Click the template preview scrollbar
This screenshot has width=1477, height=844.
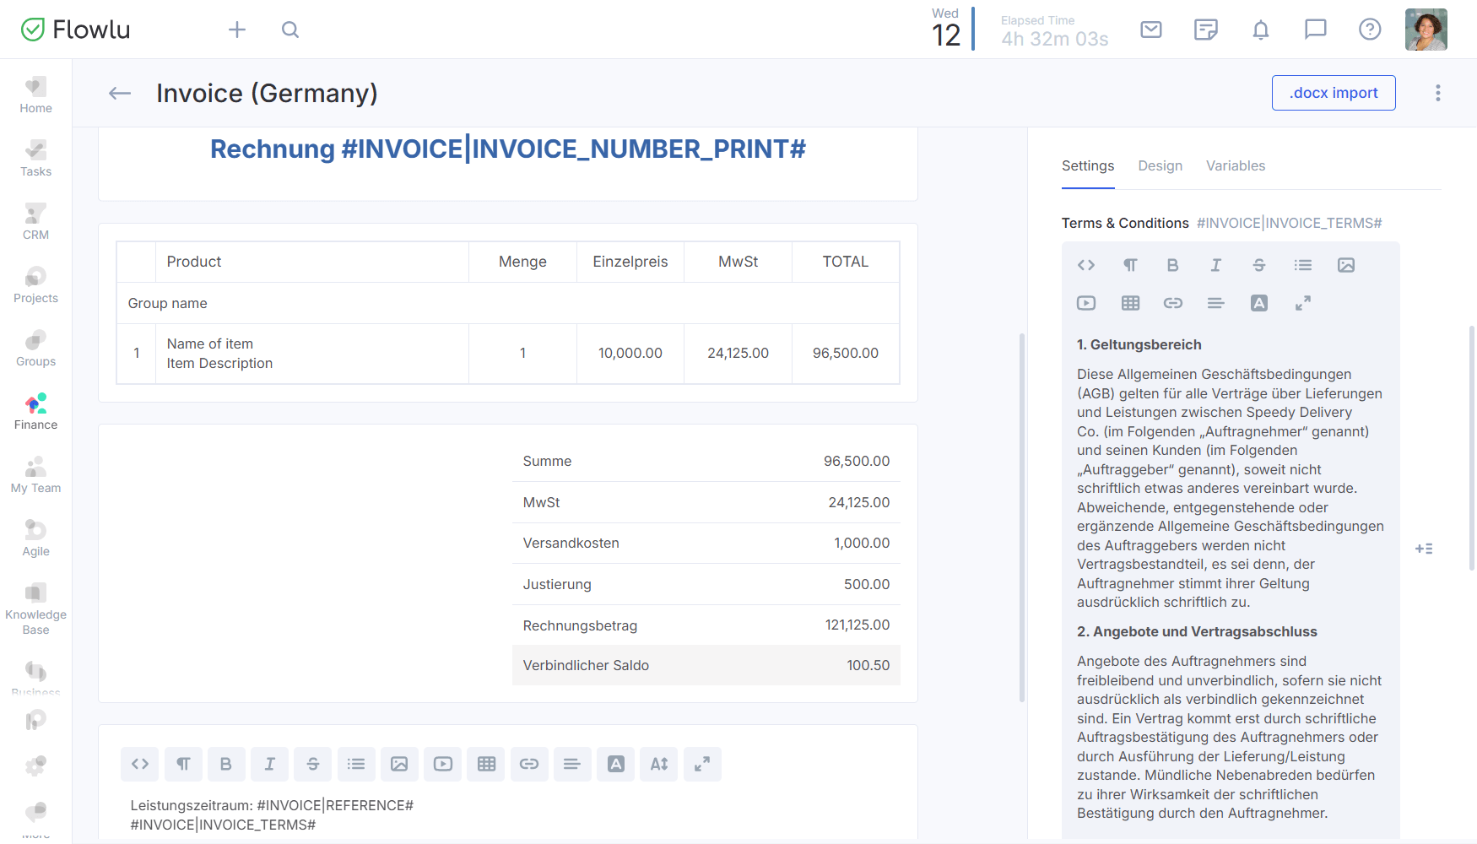(1022, 517)
